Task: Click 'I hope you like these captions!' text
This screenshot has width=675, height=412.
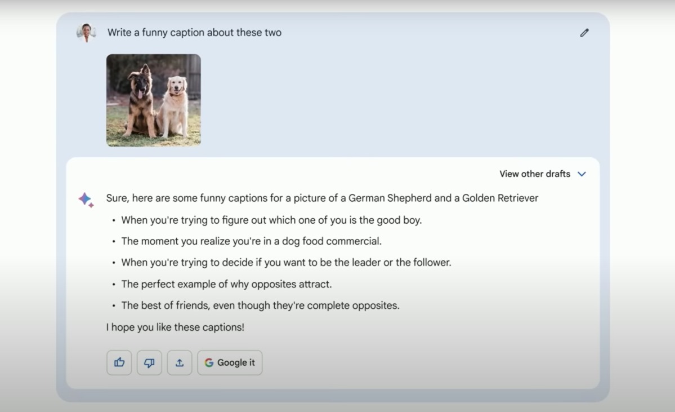Action: point(175,327)
